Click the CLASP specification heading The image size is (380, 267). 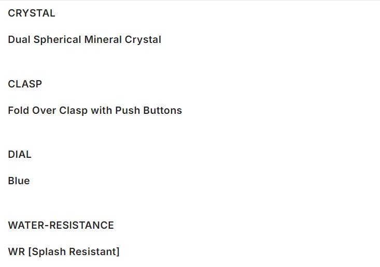pos(25,84)
